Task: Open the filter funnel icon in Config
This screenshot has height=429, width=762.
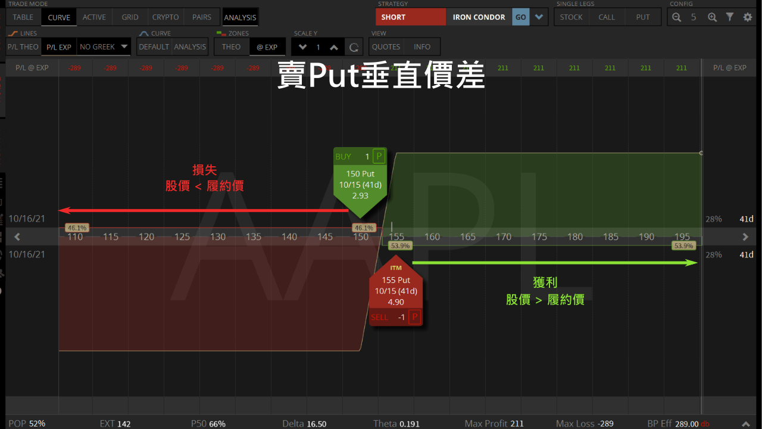Action: 730,17
